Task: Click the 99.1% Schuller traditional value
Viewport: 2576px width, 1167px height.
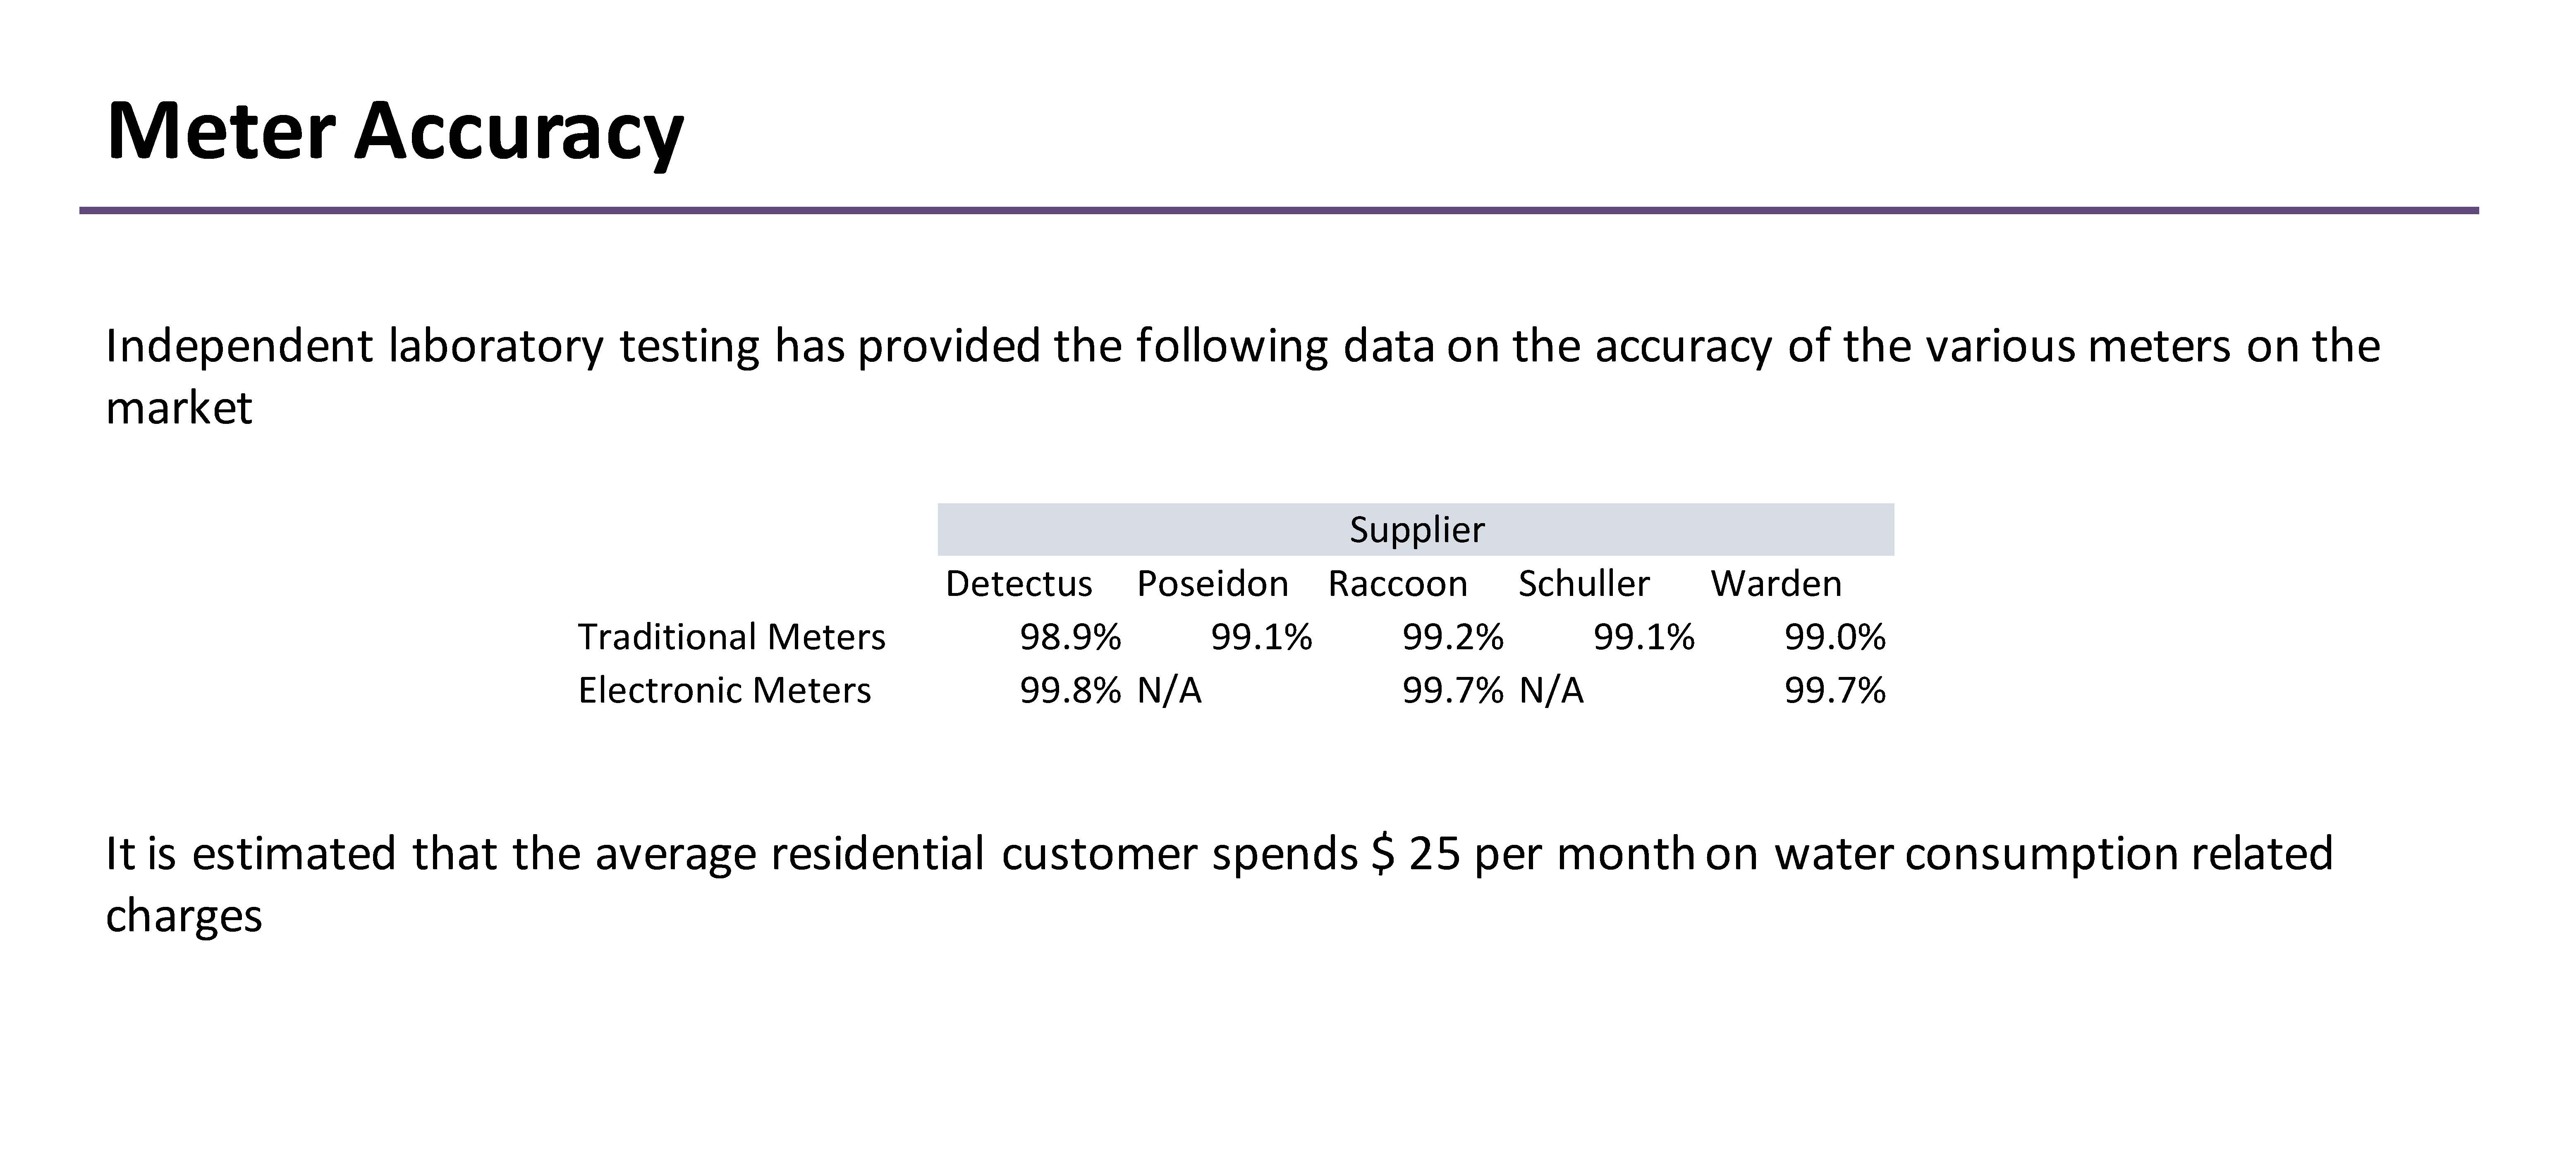Action: point(1643,637)
